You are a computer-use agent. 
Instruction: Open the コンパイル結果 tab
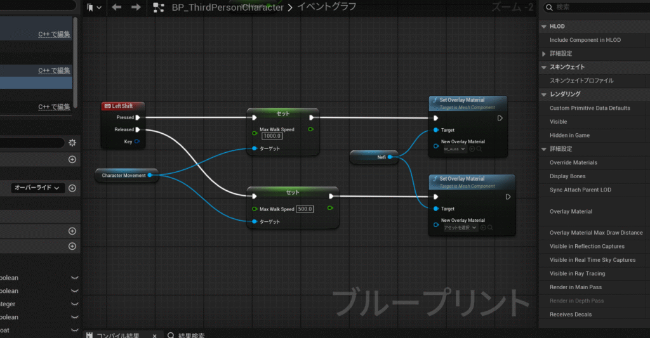[x=117, y=335]
